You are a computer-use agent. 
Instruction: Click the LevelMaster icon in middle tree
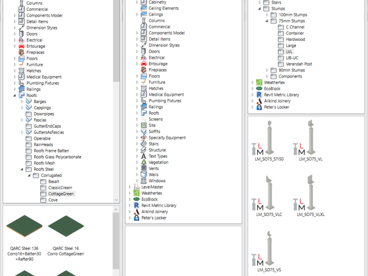tap(136, 187)
